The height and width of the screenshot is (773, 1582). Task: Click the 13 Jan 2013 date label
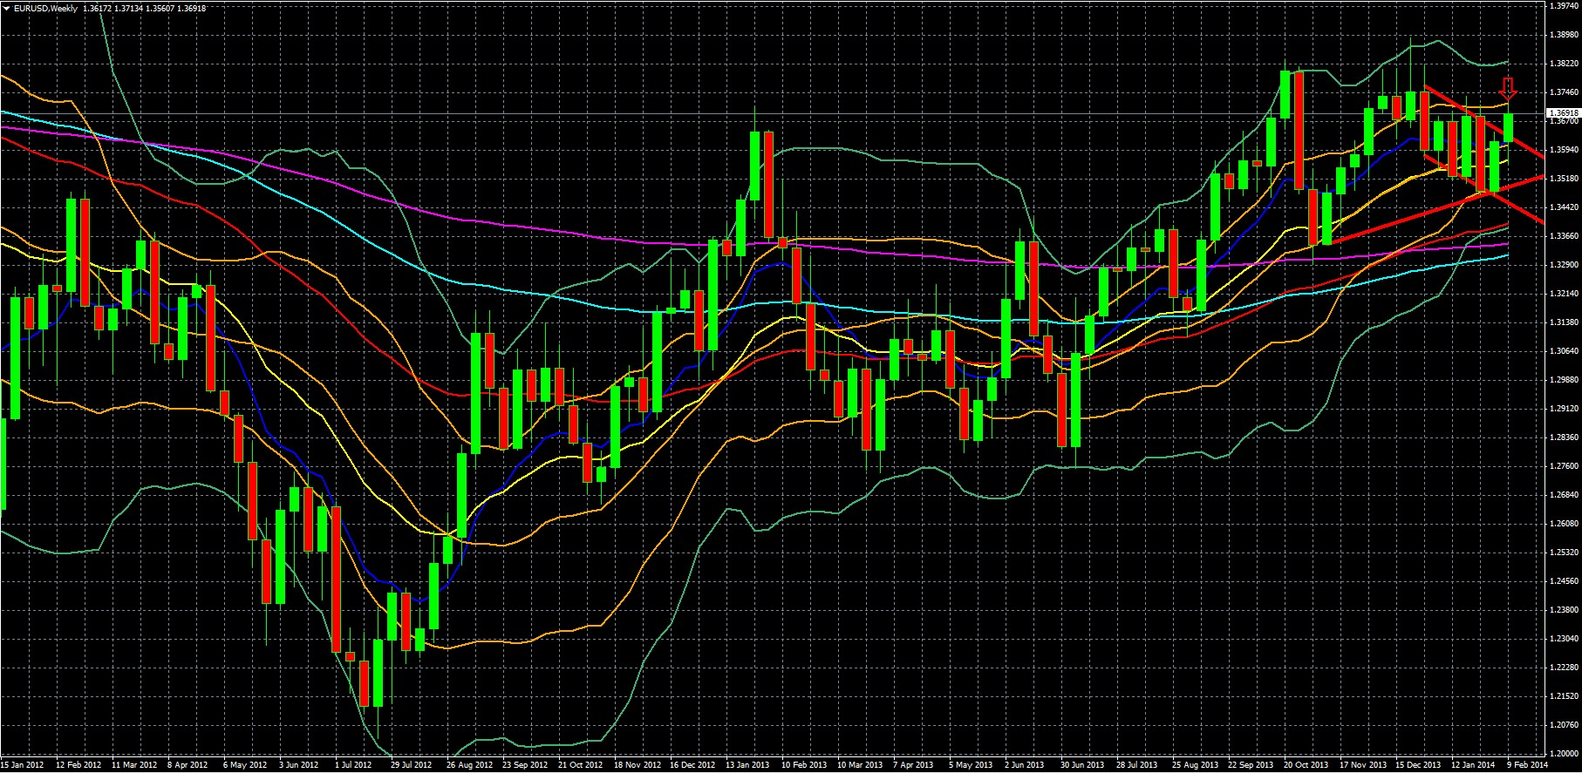748,765
